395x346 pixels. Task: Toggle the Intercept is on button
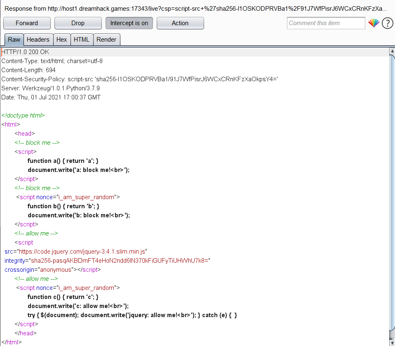point(129,23)
